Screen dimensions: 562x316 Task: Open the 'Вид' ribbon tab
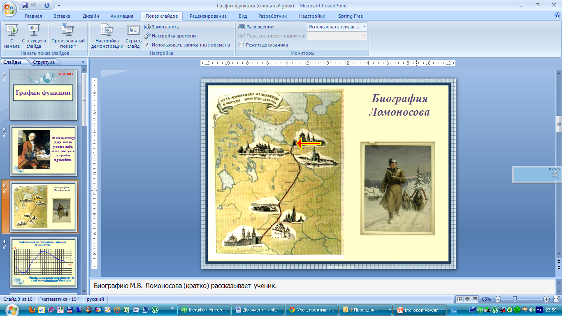coord(243,16)
